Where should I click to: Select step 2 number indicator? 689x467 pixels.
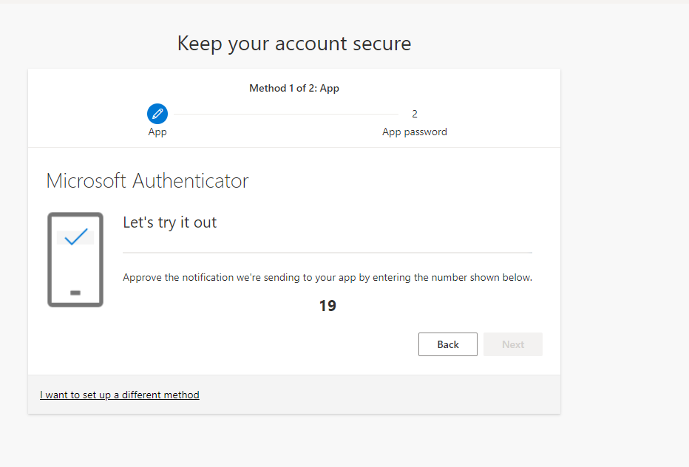point(415,114)
